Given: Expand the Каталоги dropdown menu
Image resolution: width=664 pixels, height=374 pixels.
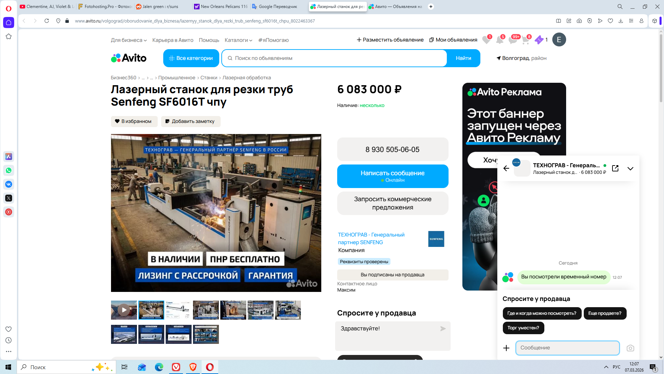Looking at the screenshot, I should [238, 40].
